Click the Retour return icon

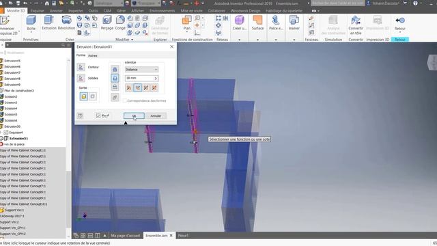click(400, 20)
